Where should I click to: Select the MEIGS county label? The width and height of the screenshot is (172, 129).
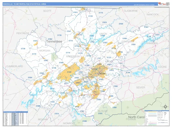(32, 105)
